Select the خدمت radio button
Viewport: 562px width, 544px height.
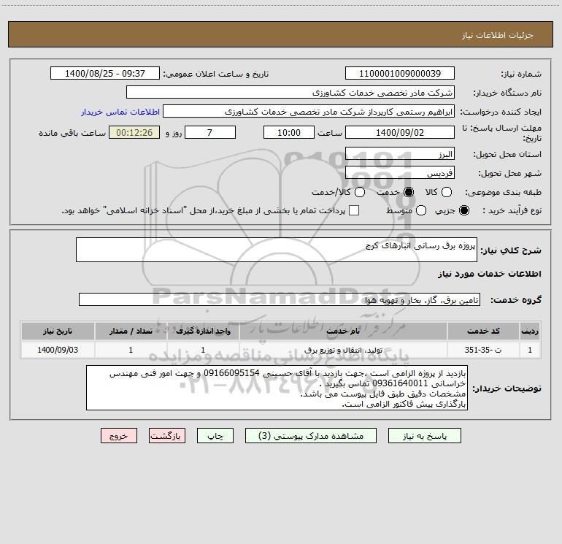(x=409, y=192)
